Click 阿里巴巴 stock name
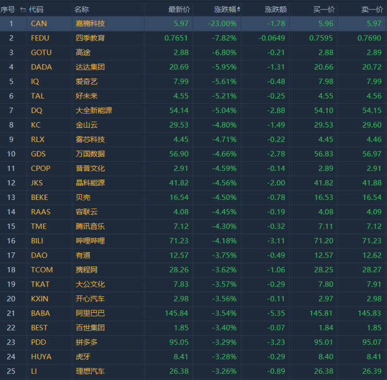387x380 pixels. (90, 313)
